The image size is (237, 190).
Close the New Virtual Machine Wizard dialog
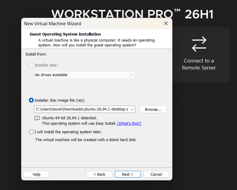point(166,23)
